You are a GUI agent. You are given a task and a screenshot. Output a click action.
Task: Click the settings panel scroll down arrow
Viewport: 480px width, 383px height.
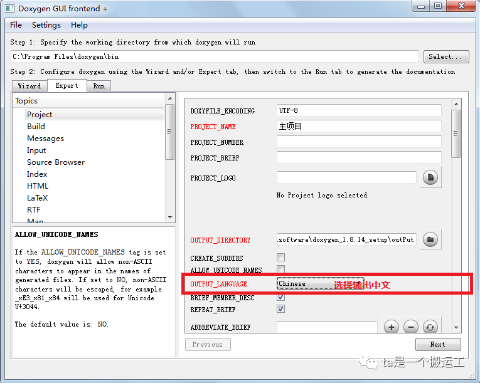[456, 328]
